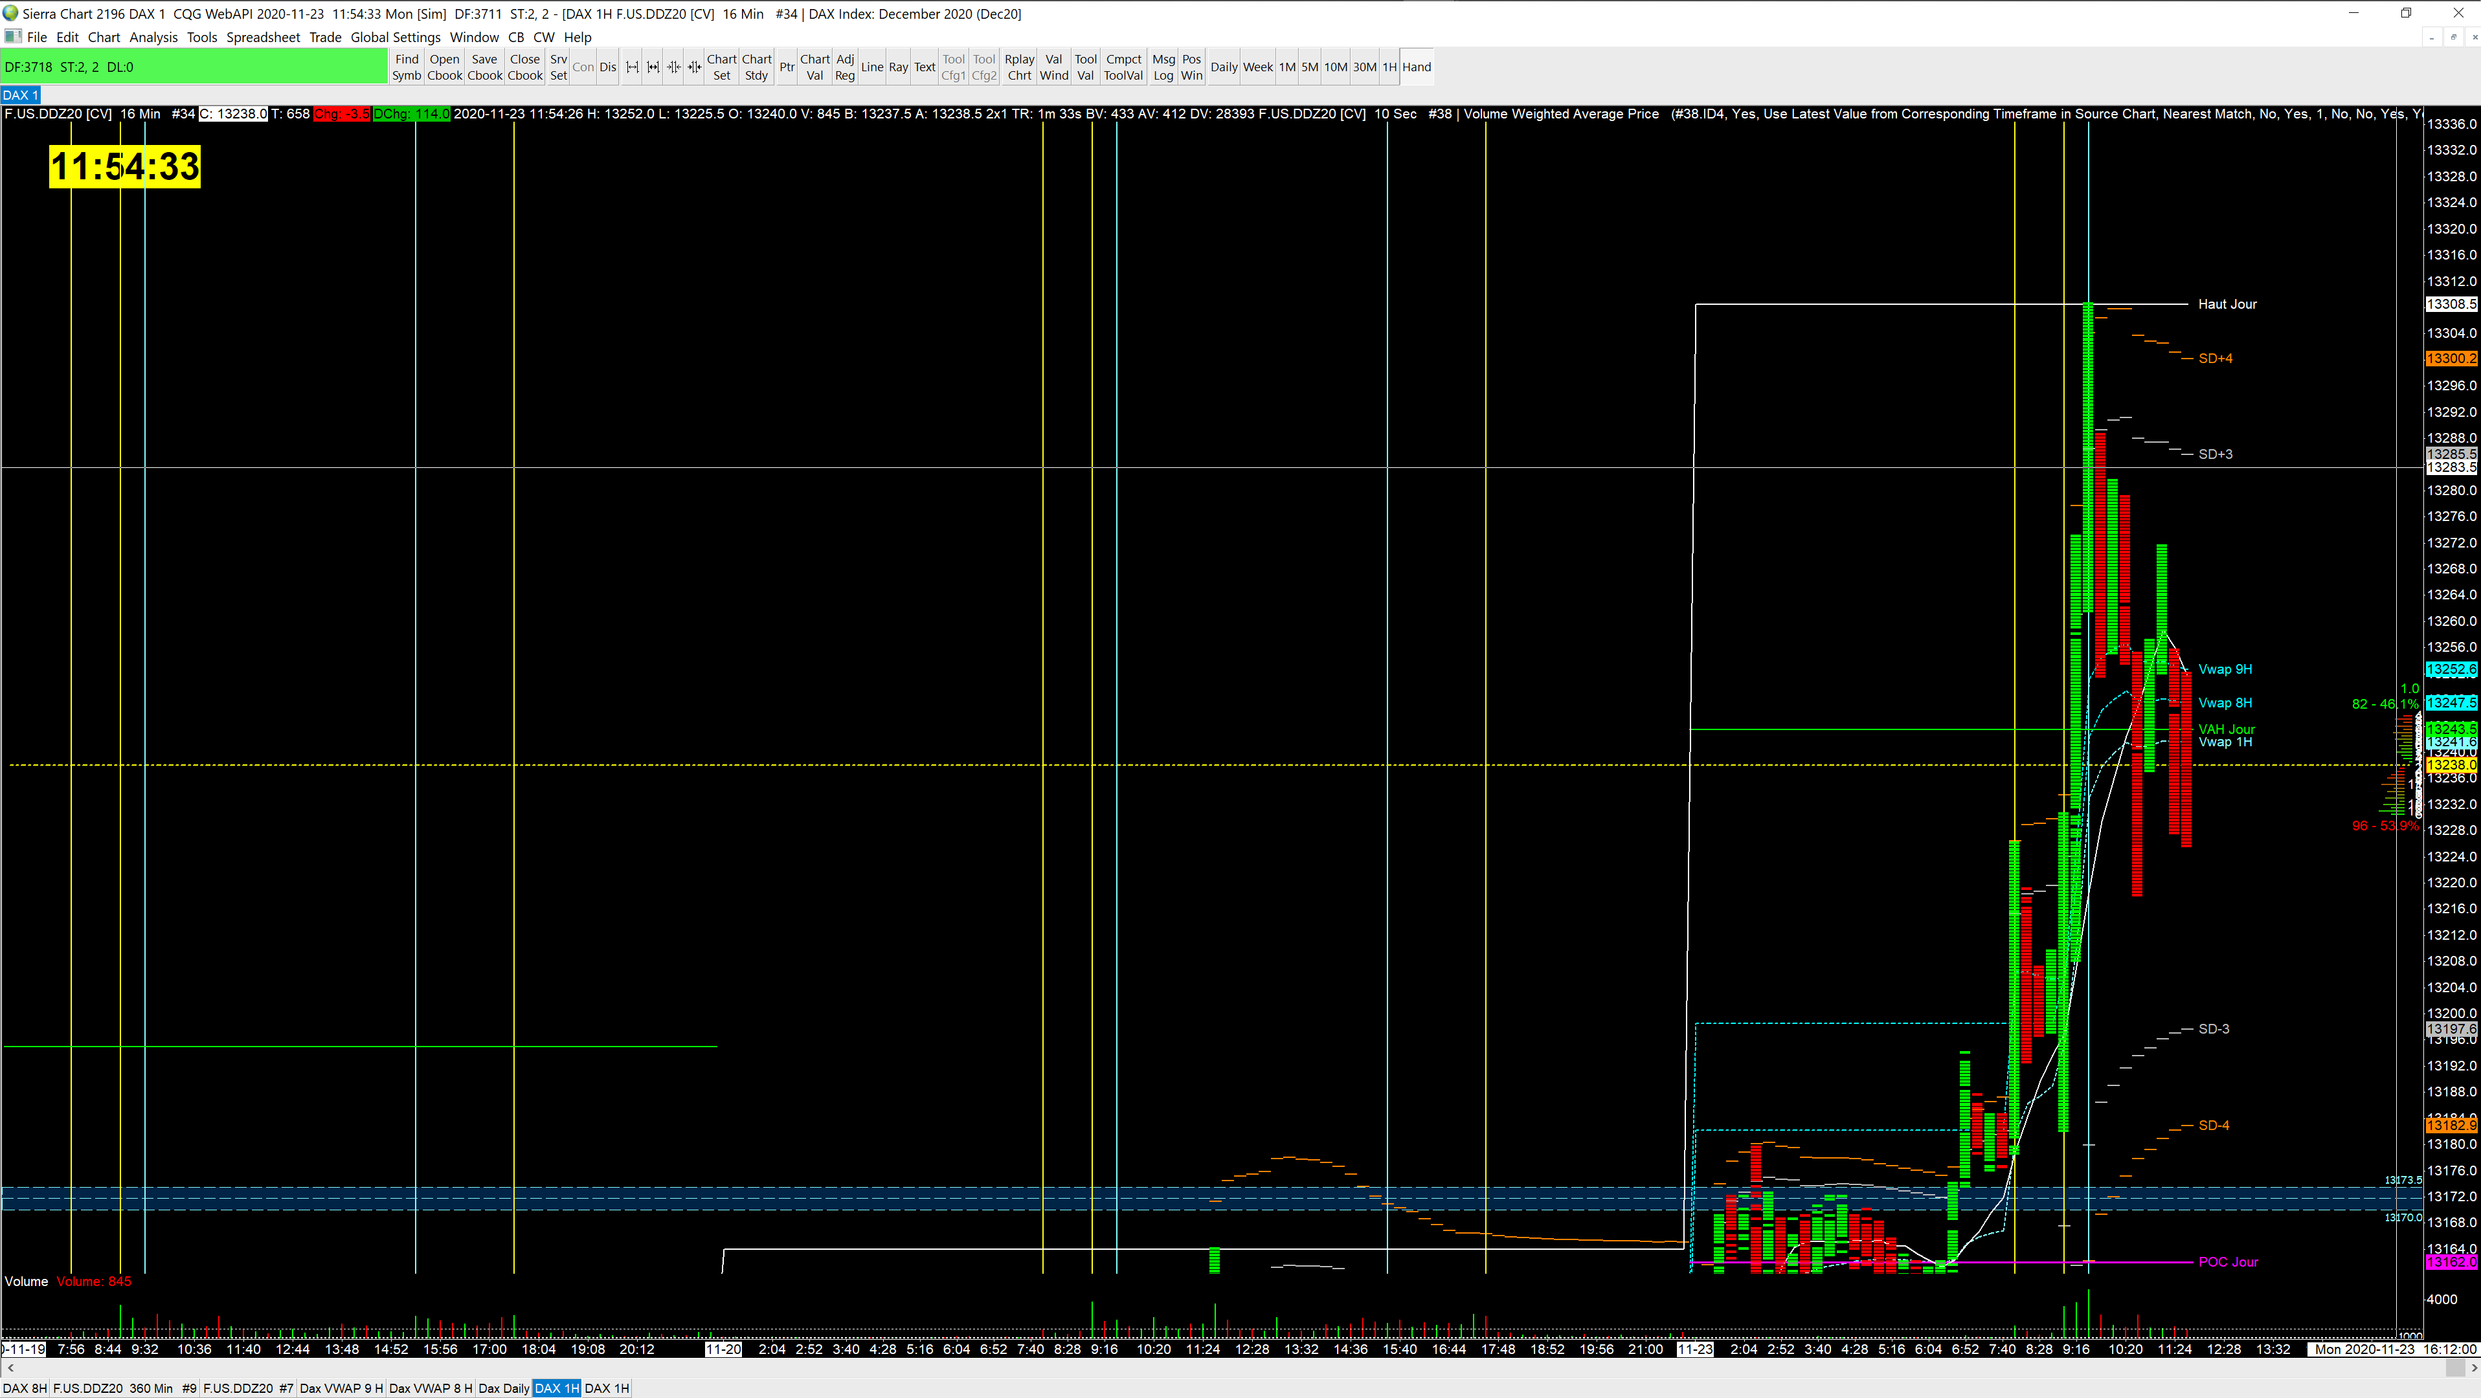Switch to the Dax Daily chart tab

tap(503, 1388)
